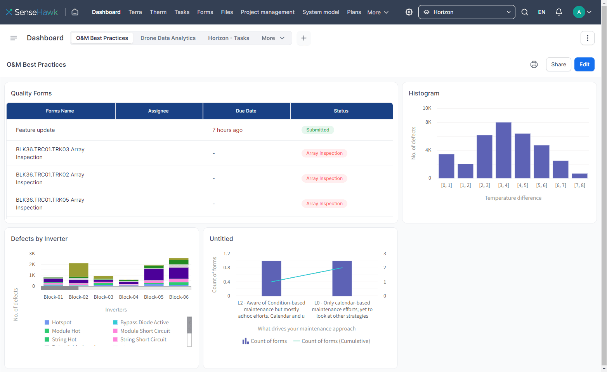Image resolution: width=607 pixels, height=372 pixels.
Task: Open the home icon in top bar
Action: [75, 12]
